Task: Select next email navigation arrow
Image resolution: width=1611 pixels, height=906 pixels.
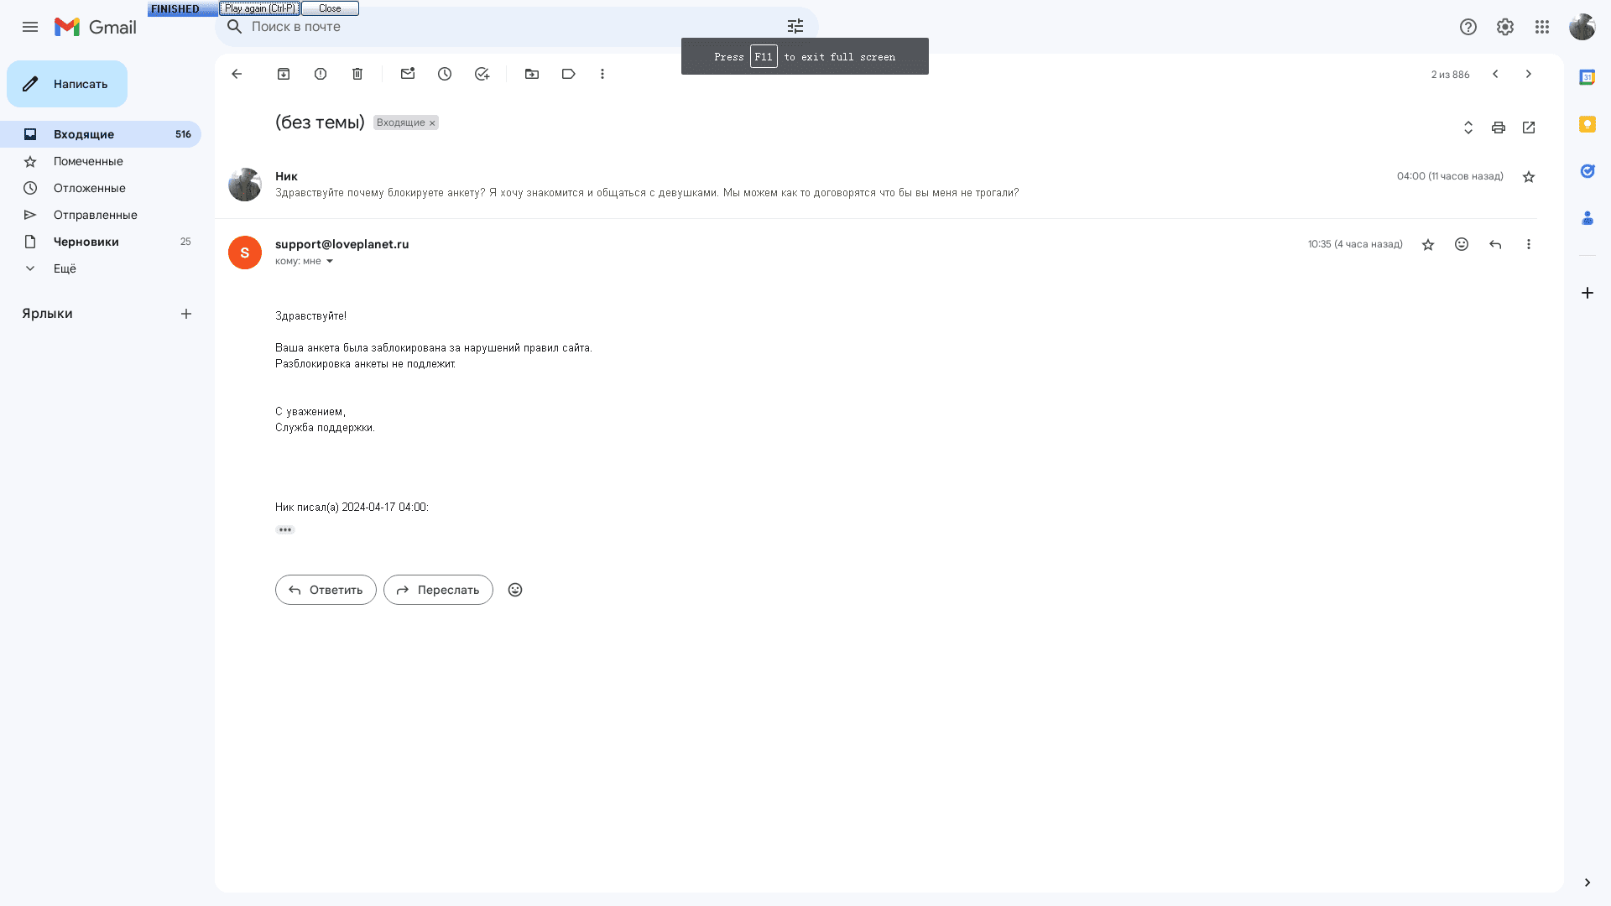Action: pyautogui.click(x=1528, y=74)
